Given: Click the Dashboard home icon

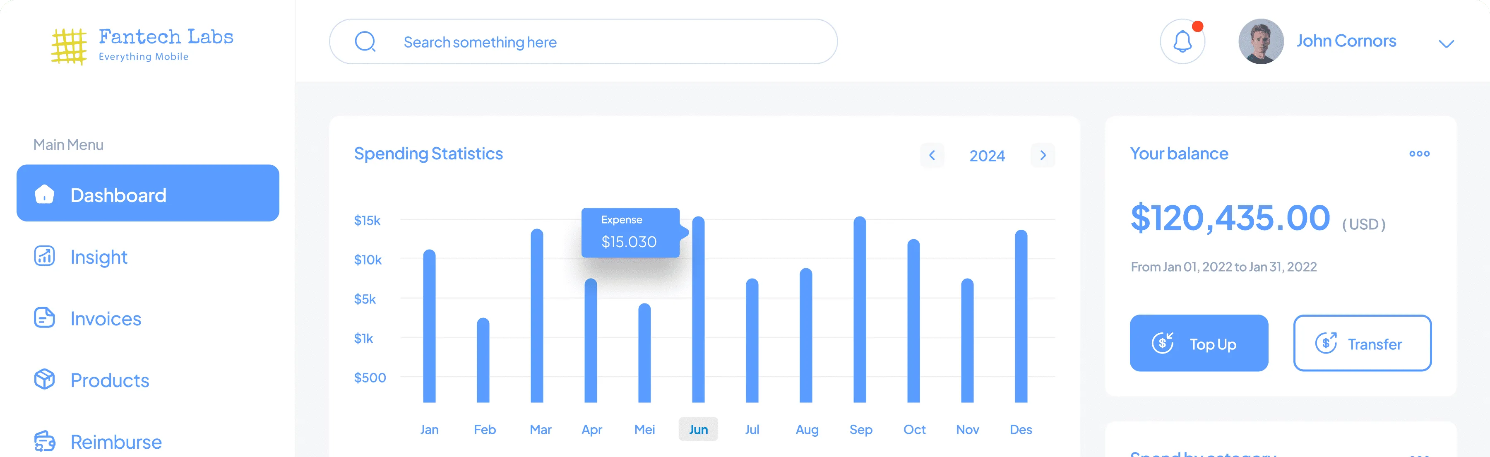Looking at the screenshot, I should coord(45,195).
